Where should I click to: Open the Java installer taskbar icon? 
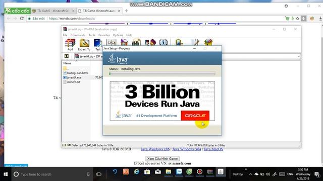pos(221,172)
